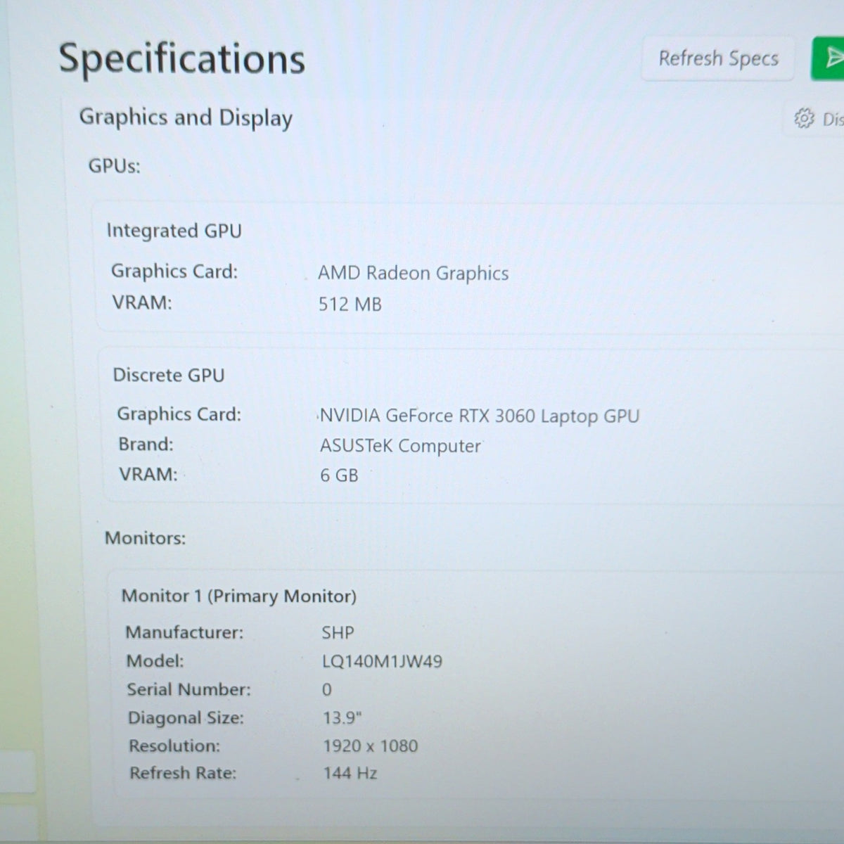Screen dimensions: 844x844
Task: Click the Discrete GPU heading
Action: click(x=168, y=375)
